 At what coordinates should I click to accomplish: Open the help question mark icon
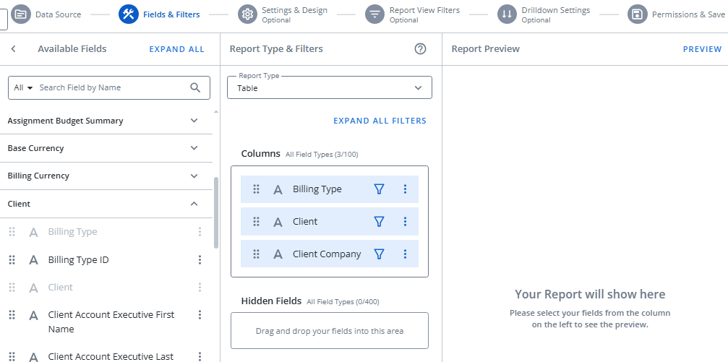click(x=420, y=49)
